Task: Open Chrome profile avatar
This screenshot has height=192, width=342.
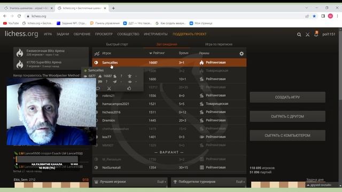Action: [330, 16]
